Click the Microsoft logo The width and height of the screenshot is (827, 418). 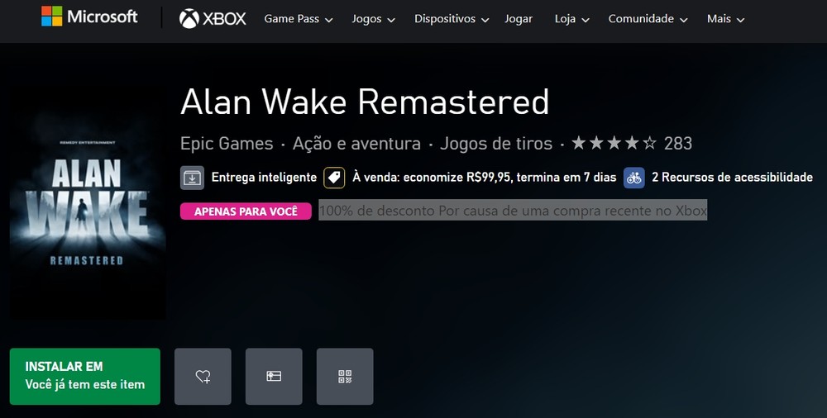pyautogui.click(x=89, y=17)
